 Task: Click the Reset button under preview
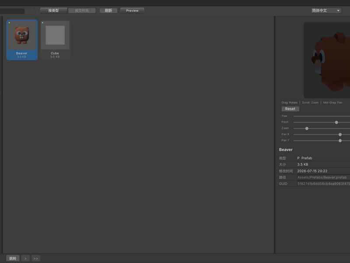point(290,109)
